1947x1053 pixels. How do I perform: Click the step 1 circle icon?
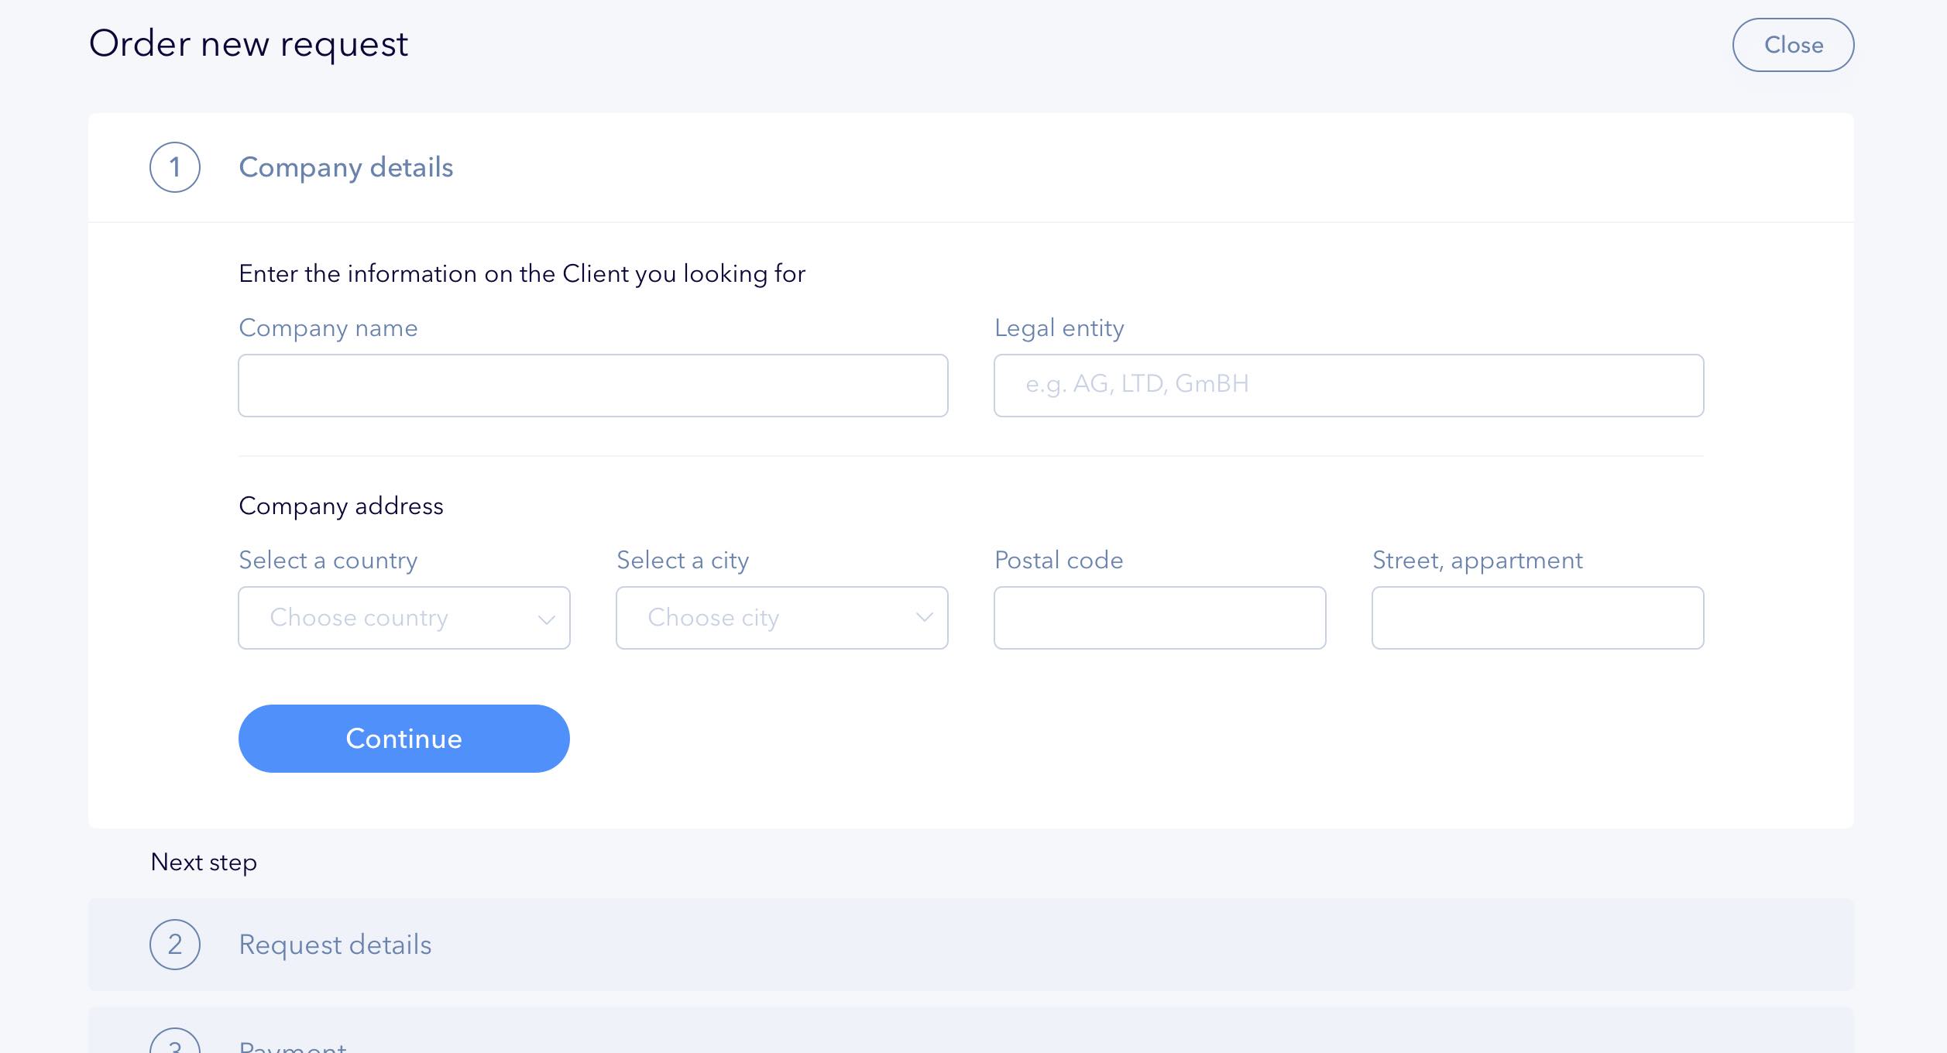(x=175, y=167)
